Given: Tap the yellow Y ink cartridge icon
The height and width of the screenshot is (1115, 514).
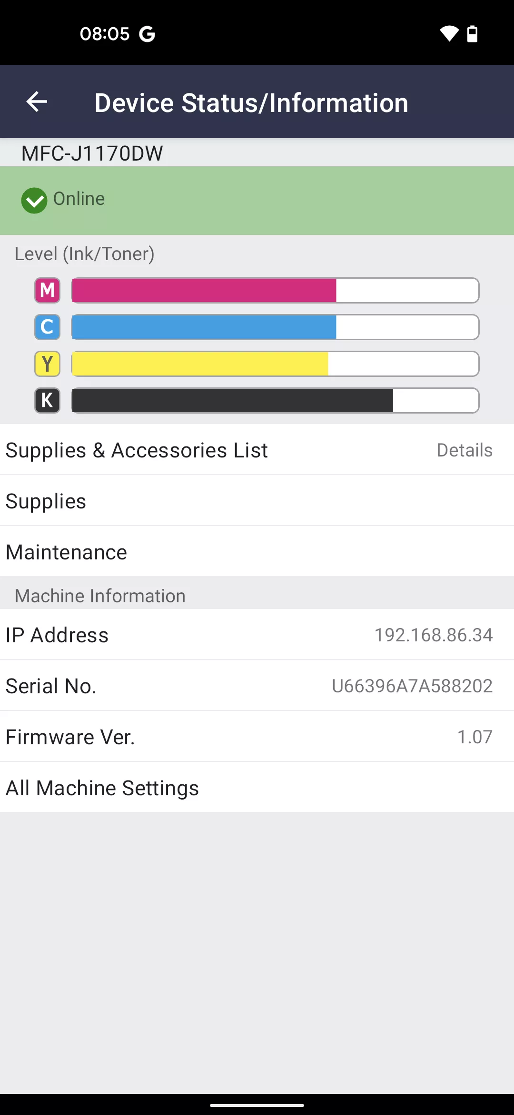Looking at the screenshot, I should point(47,364).
